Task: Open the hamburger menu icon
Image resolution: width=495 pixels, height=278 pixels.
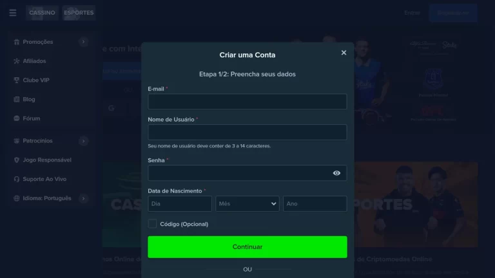Action: point(13,13)
